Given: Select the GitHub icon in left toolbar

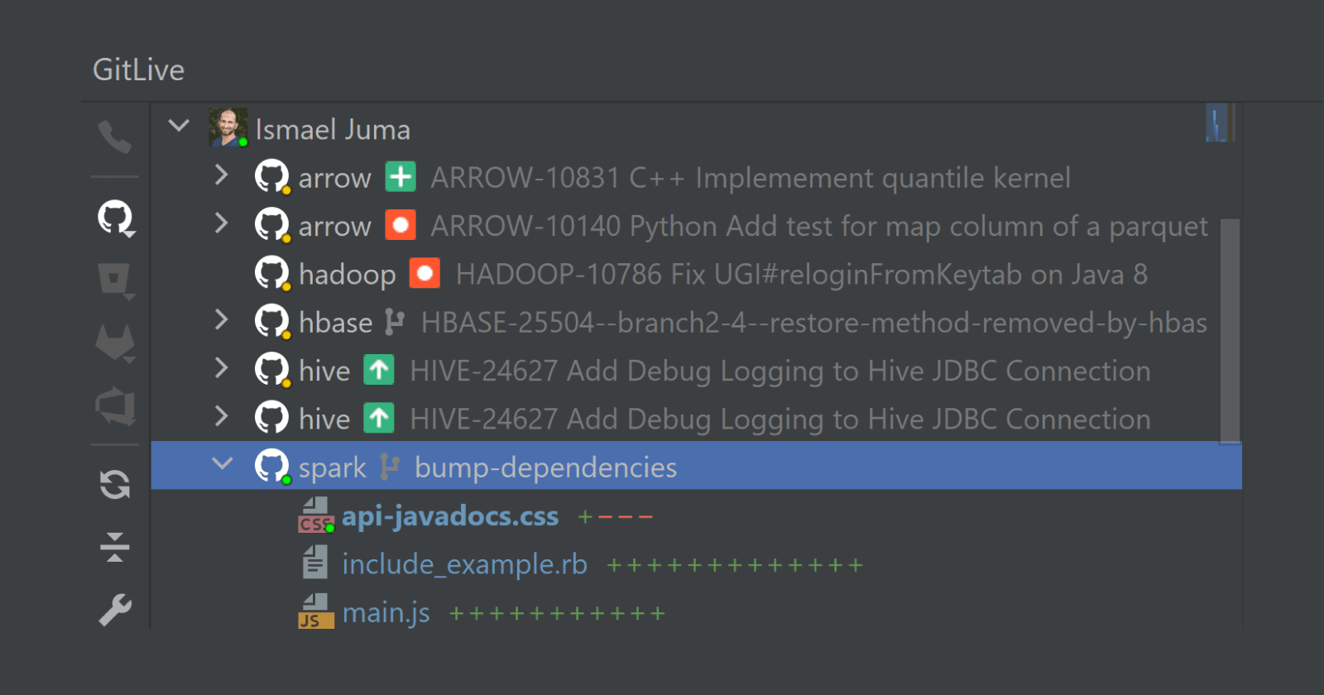Looking at the screenshot, I should (115, 218).
